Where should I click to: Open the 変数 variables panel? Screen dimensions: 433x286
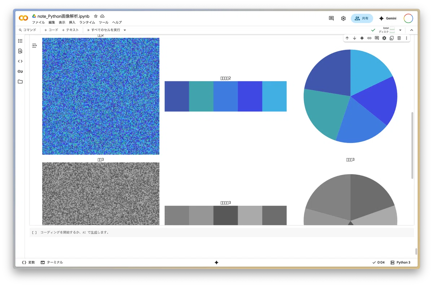[29, 263]
